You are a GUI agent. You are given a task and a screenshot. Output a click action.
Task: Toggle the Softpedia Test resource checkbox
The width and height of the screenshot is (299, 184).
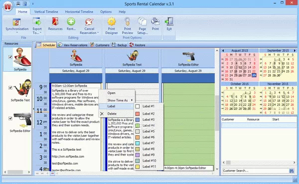pyautogui.click(x=10, y=88)
